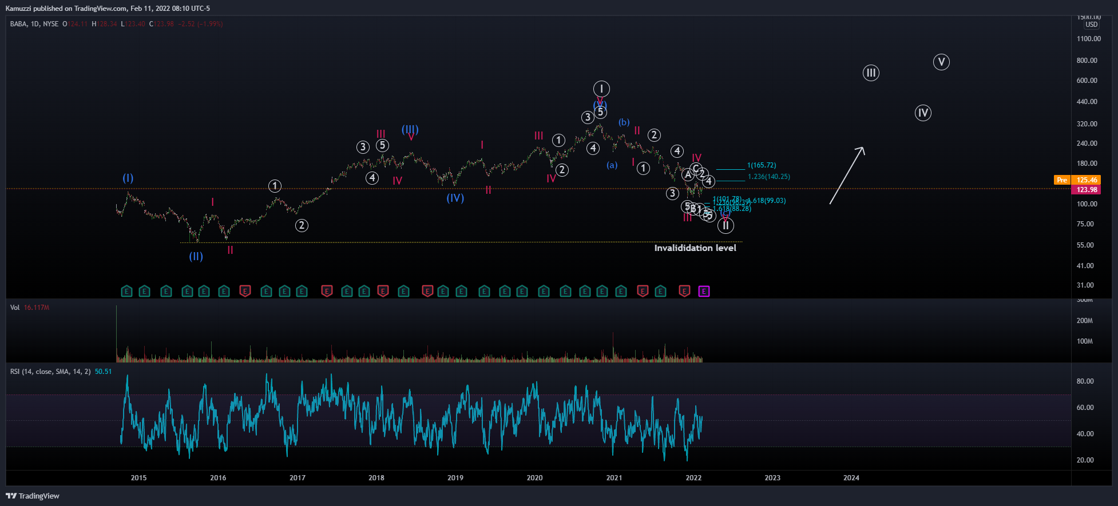
Task: Click the blue (a) wave label
Action: coord(612,165)
